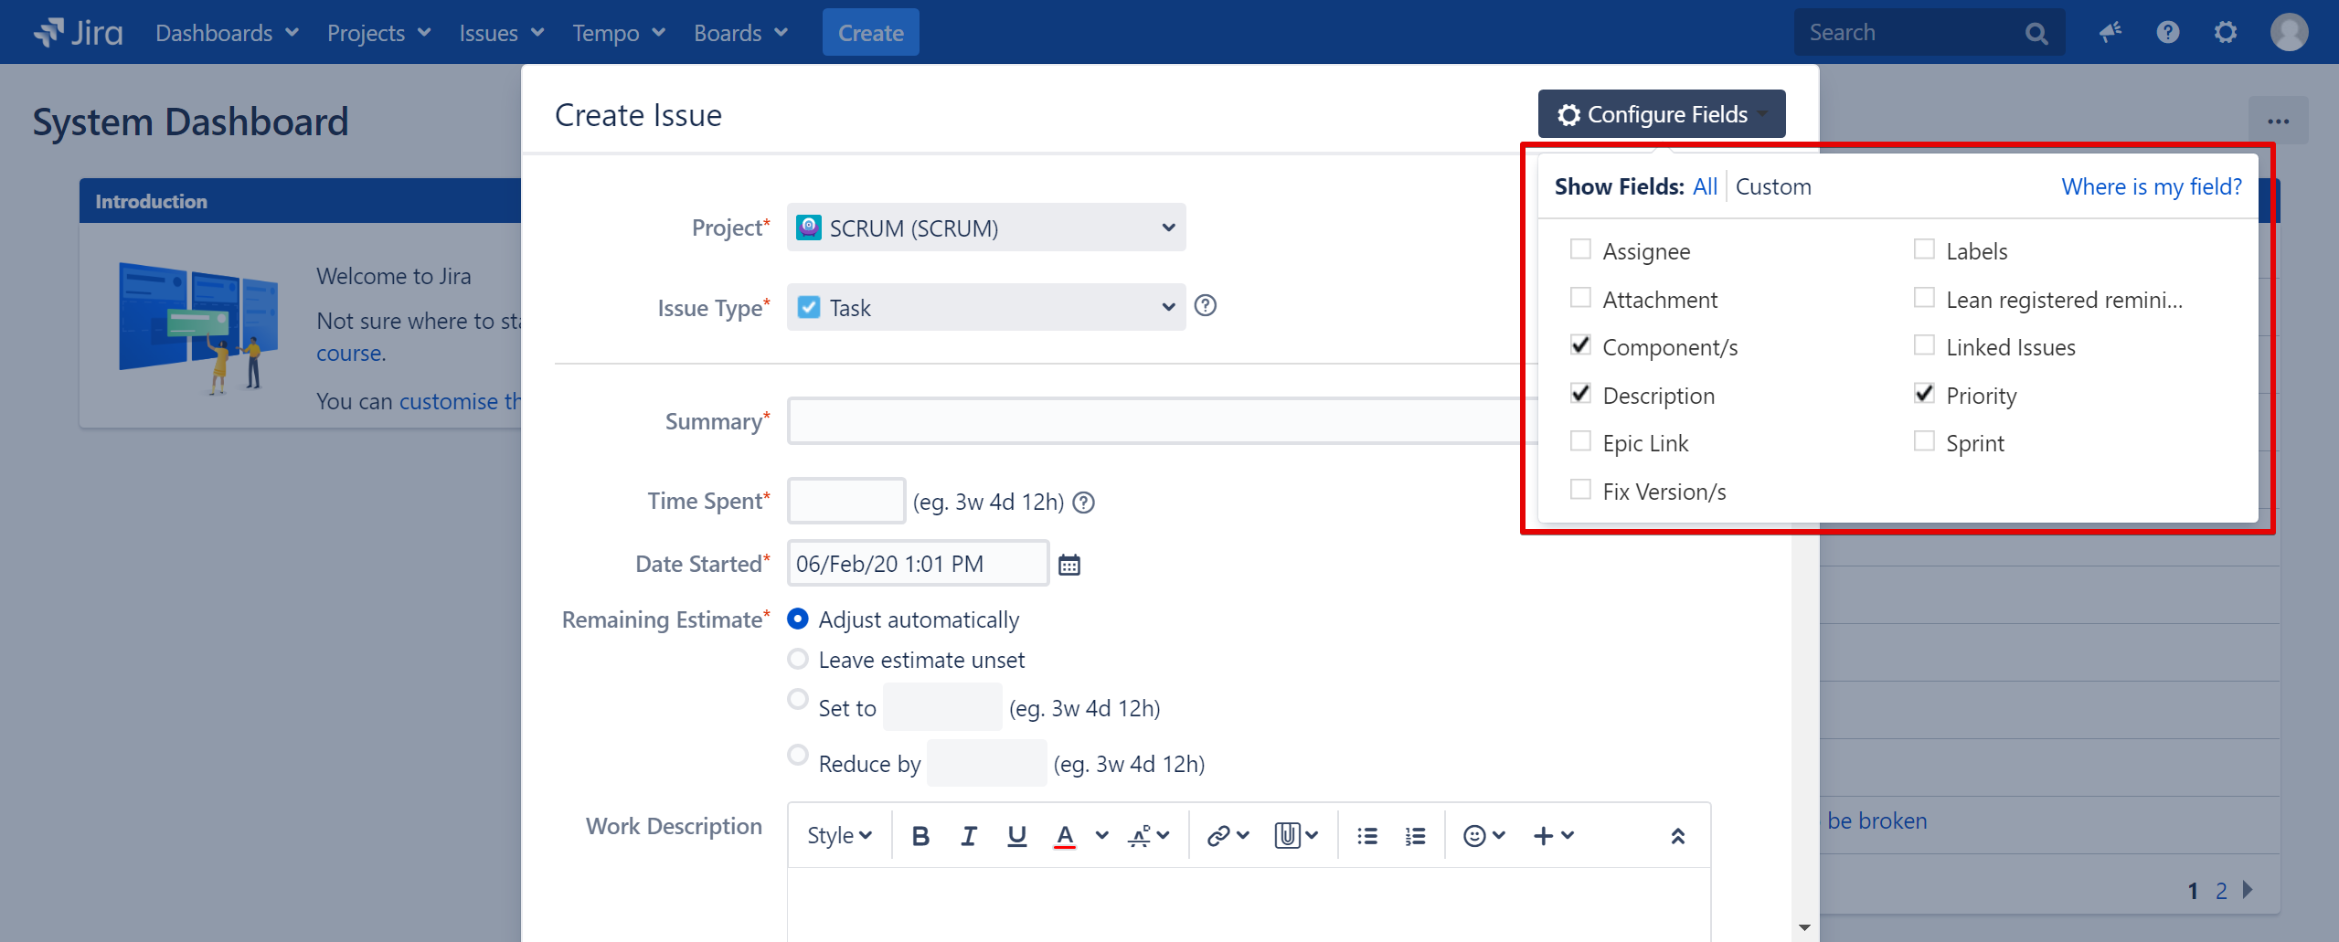Click the dashboard more options ellipsis
This screenshot has height=942, width=2339.
[2278, 121]
